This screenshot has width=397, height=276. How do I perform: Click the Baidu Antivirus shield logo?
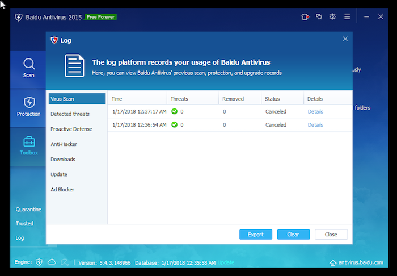point(19,17)
